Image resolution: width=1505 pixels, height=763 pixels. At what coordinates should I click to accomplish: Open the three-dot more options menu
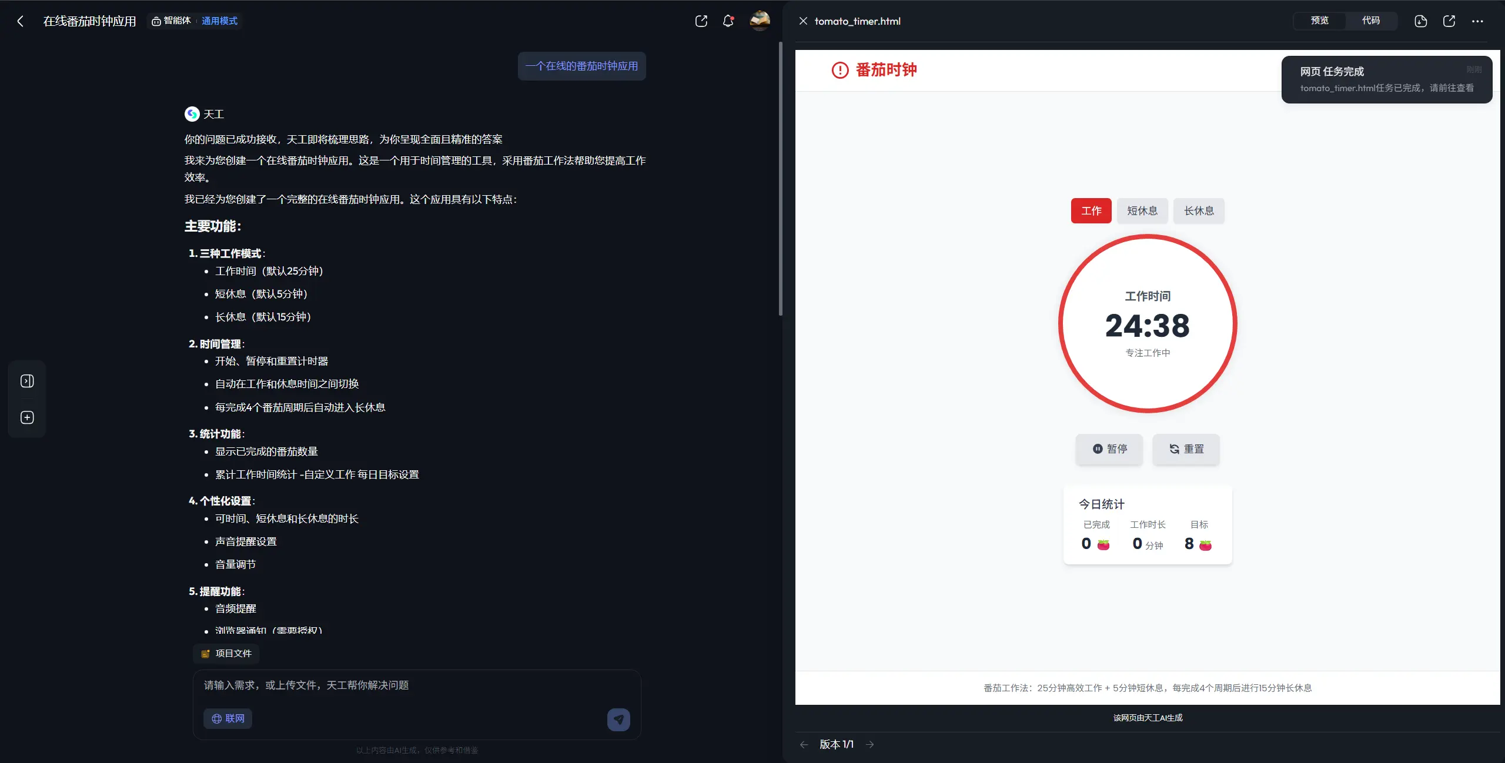coord(1477,21)
